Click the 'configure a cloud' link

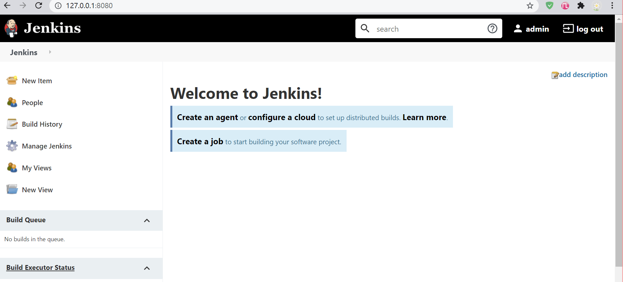(282, 117)
